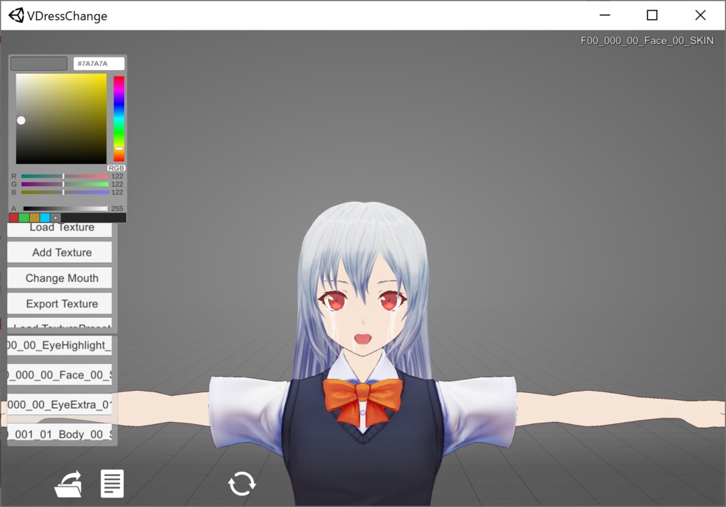The height and width of the screenshot is (507, 726).
Task: Click the document list icon at bottom
Action: pos(112,484)
